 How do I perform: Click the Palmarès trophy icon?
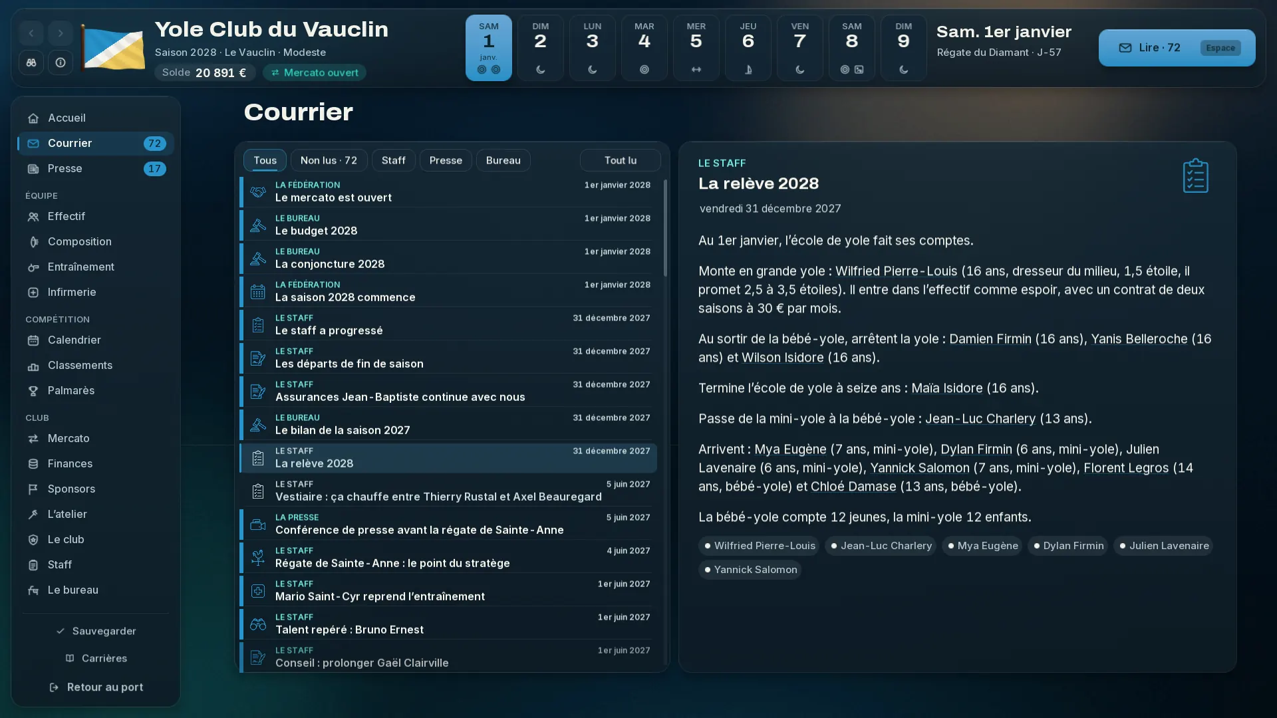click(33, 391)
